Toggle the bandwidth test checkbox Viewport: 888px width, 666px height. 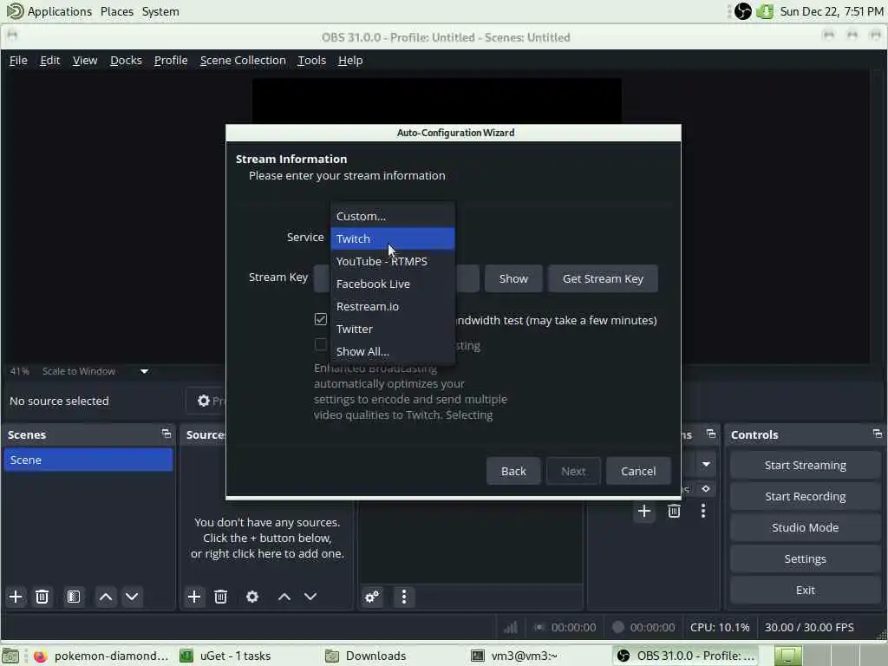(321, 319)
